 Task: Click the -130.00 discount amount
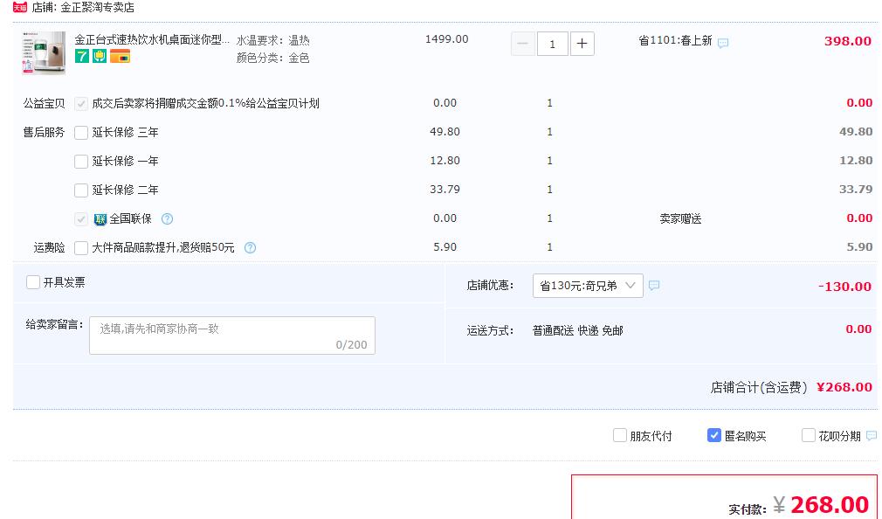pos(844,287)
